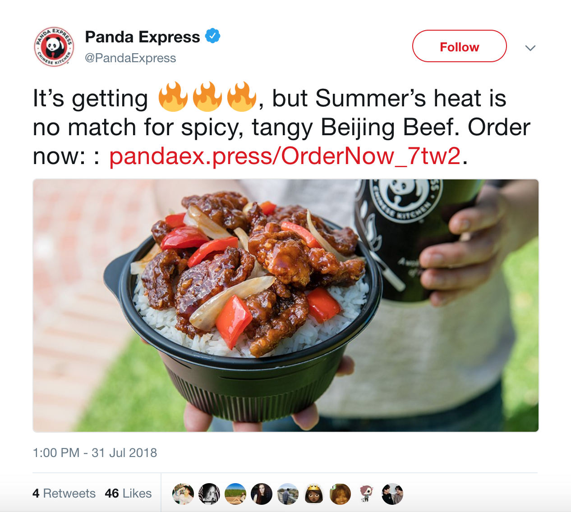Click the Panda Express profile logo avatar
Screen dimensions: 571x512
click(x=54, y=47)
